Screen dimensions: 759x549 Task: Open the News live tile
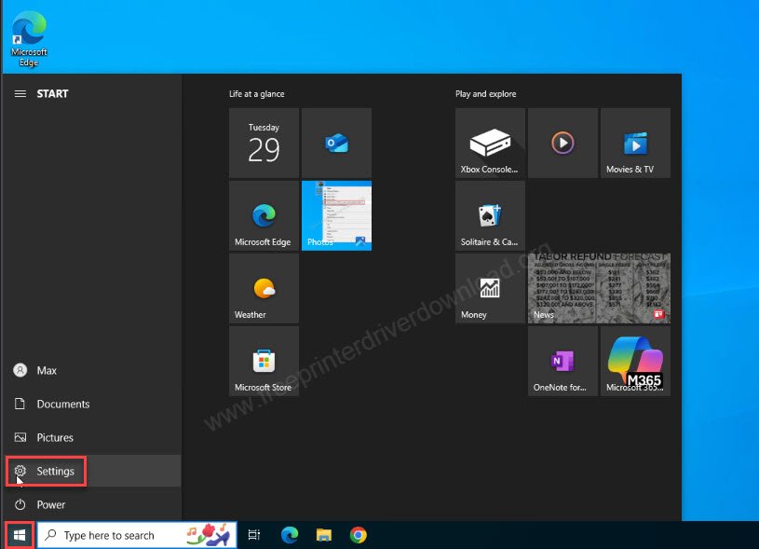[599, 288]
